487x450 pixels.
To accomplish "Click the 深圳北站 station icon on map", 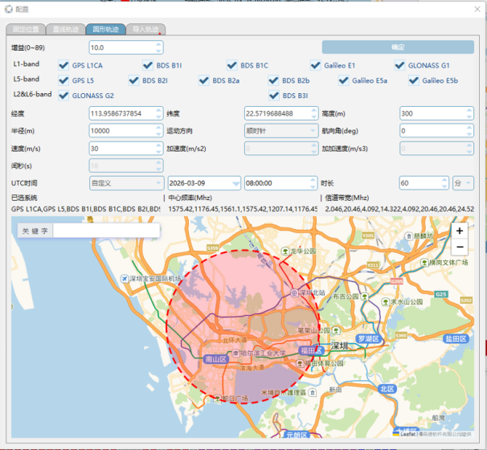I will pyautogui.click(x=294, y=292).
